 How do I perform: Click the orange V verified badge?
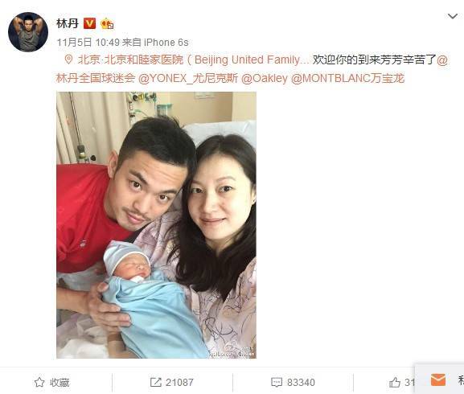(89, 23)
